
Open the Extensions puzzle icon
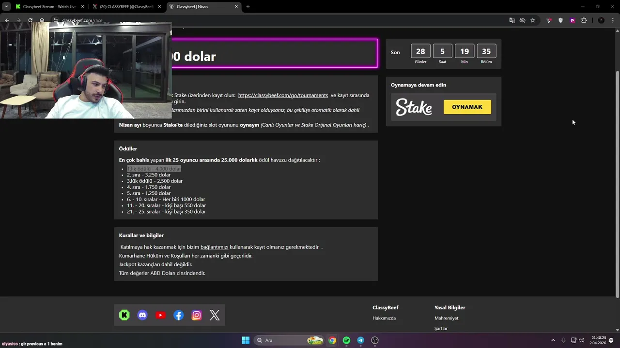584,20
